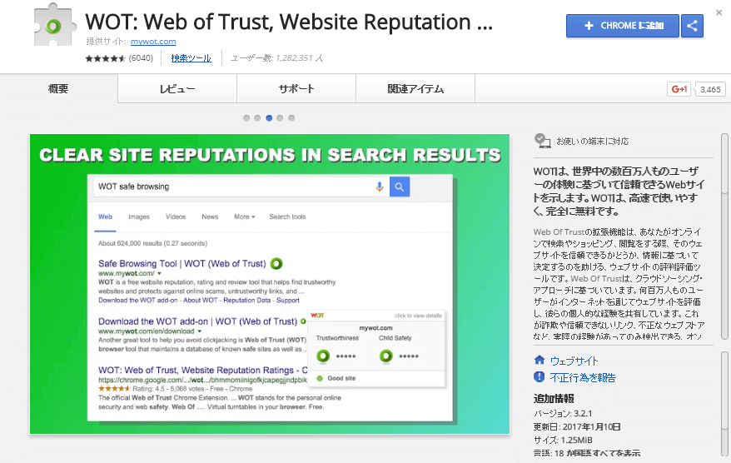Select the first screenshot carousel dot
731x463 pixels.
(x=246, y=118)
